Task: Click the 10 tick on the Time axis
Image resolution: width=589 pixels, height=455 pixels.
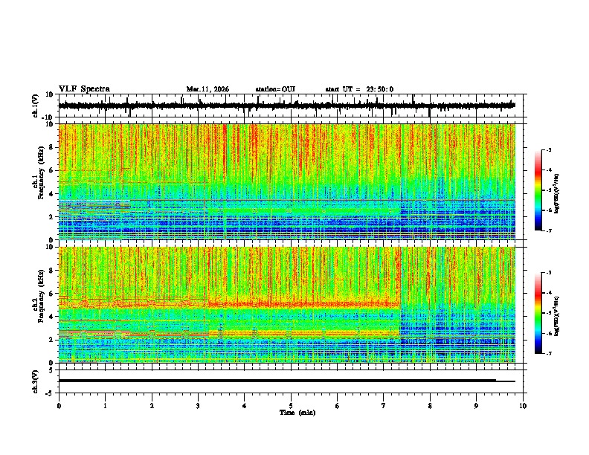Action: click(523, 406)
